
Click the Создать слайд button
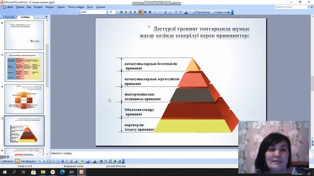(x=221, y=12)
